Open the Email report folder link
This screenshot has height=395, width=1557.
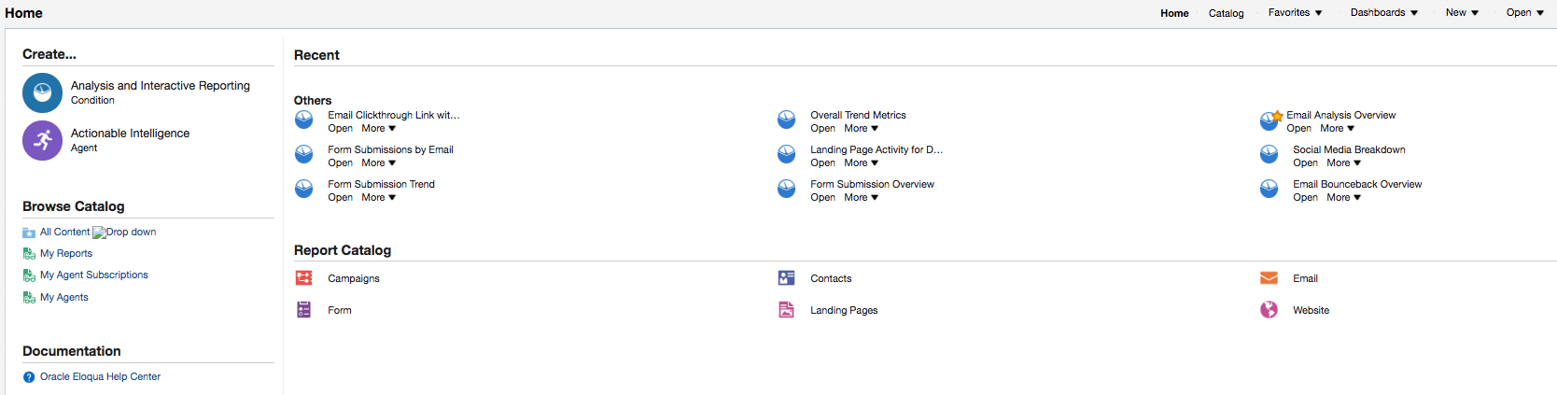[1305, 279]
